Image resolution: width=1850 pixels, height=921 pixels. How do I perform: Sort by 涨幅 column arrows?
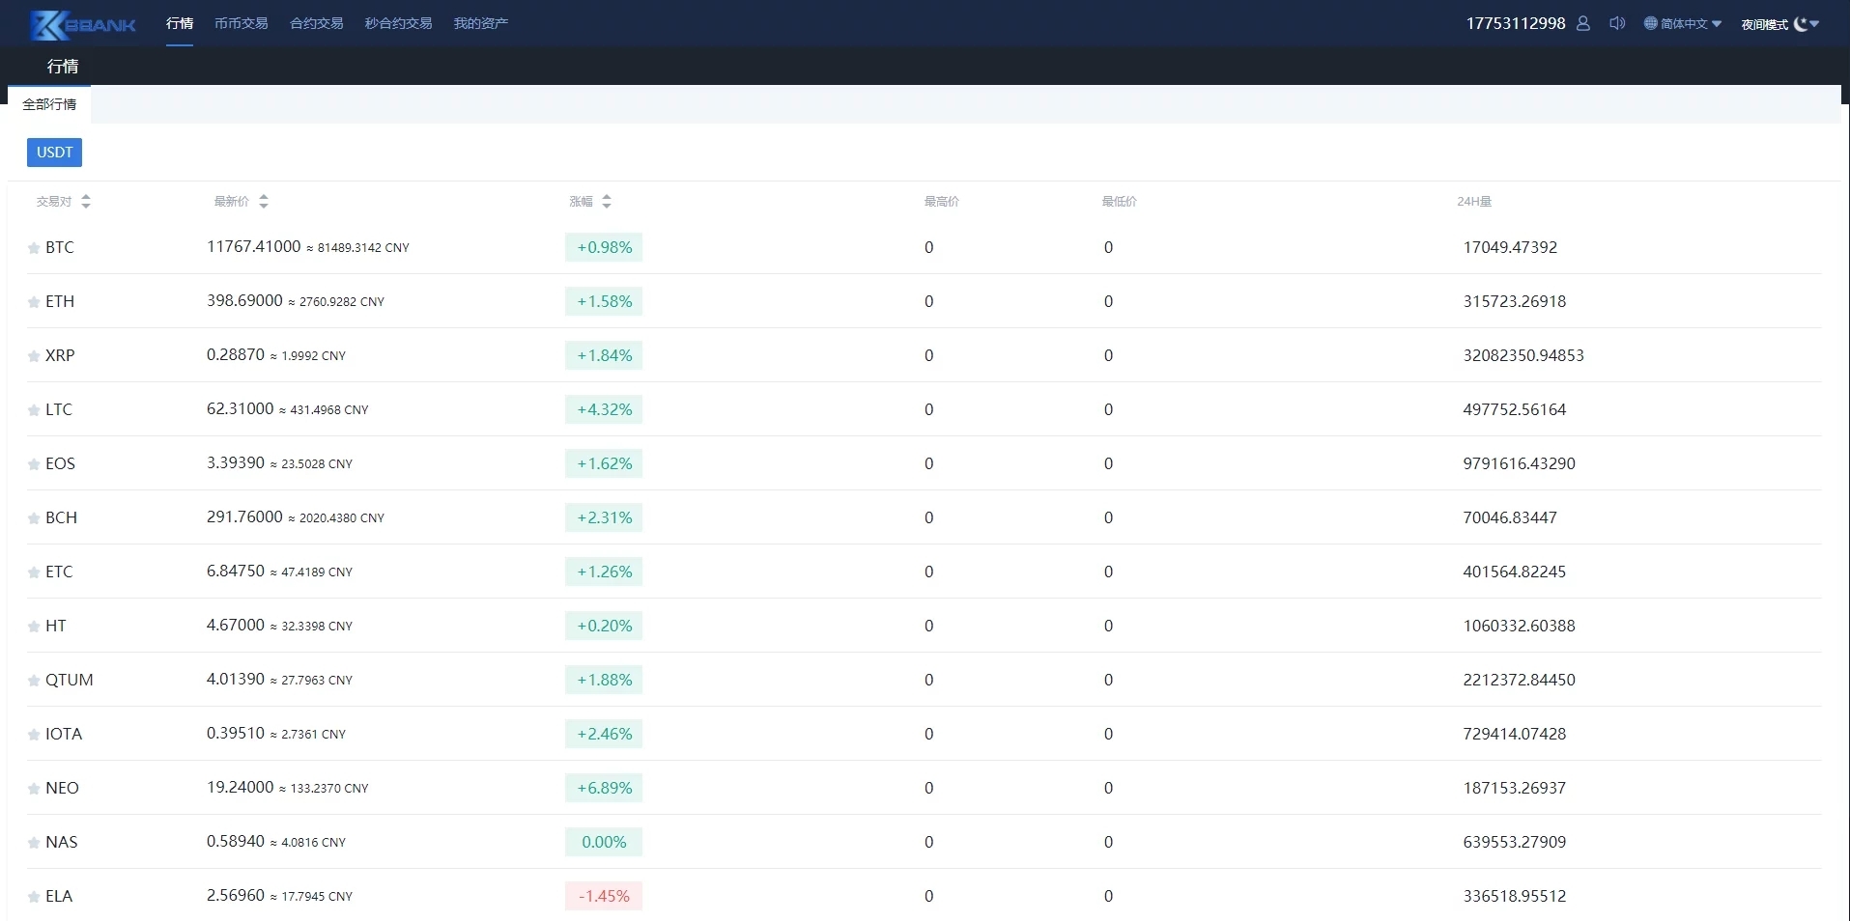pos(607,202)
